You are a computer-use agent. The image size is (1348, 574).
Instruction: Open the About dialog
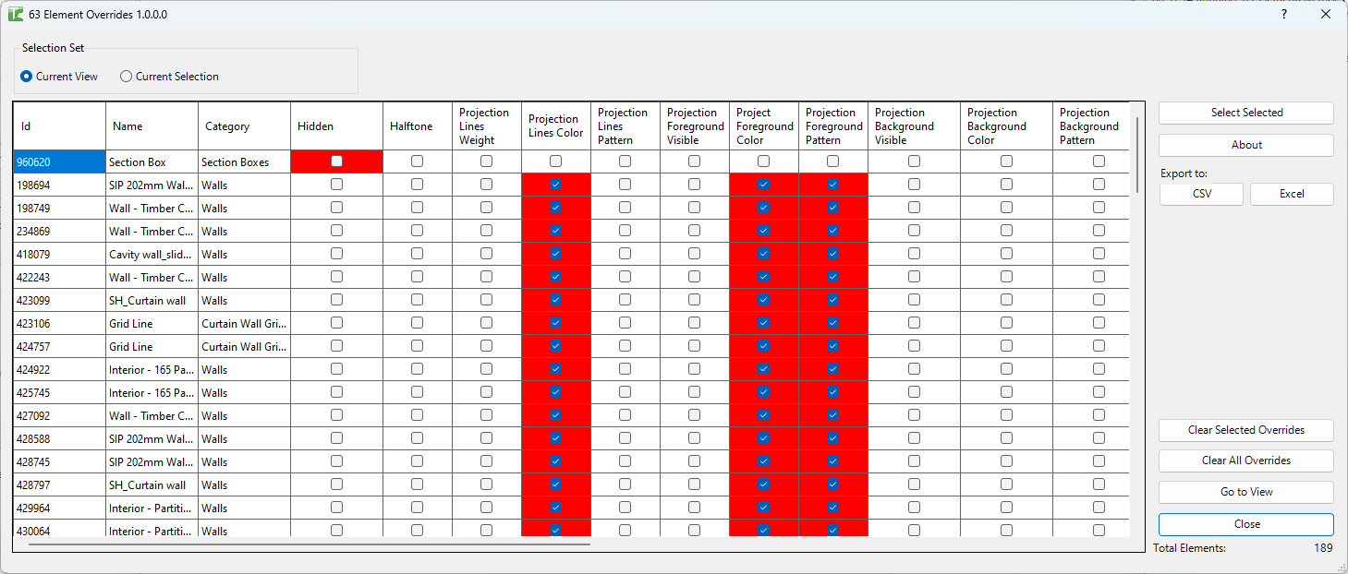pyautogui.click(x=1245, y=145)
